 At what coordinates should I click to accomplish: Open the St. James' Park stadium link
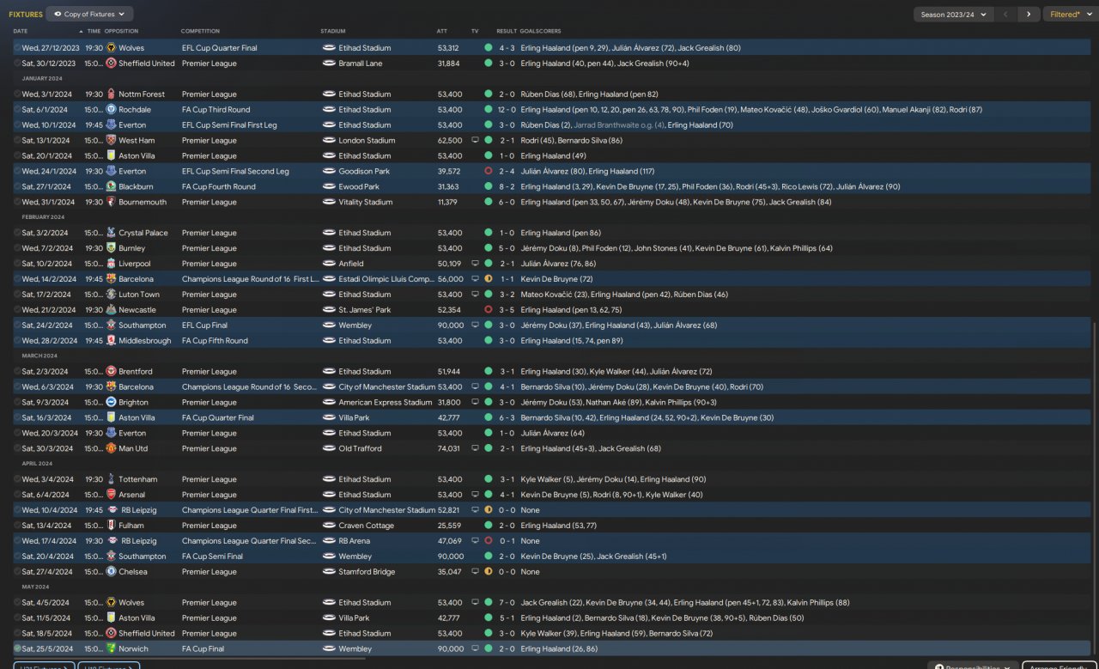(x=364, y=310)
